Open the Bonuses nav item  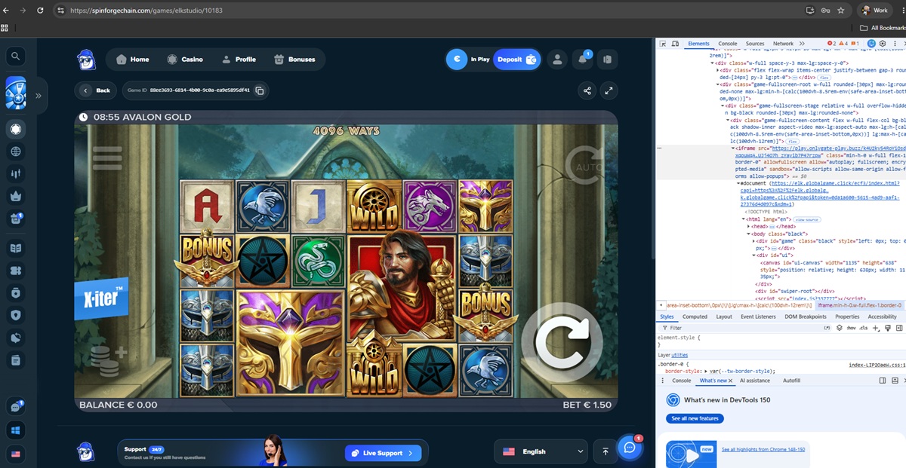[x=295, y=60]
